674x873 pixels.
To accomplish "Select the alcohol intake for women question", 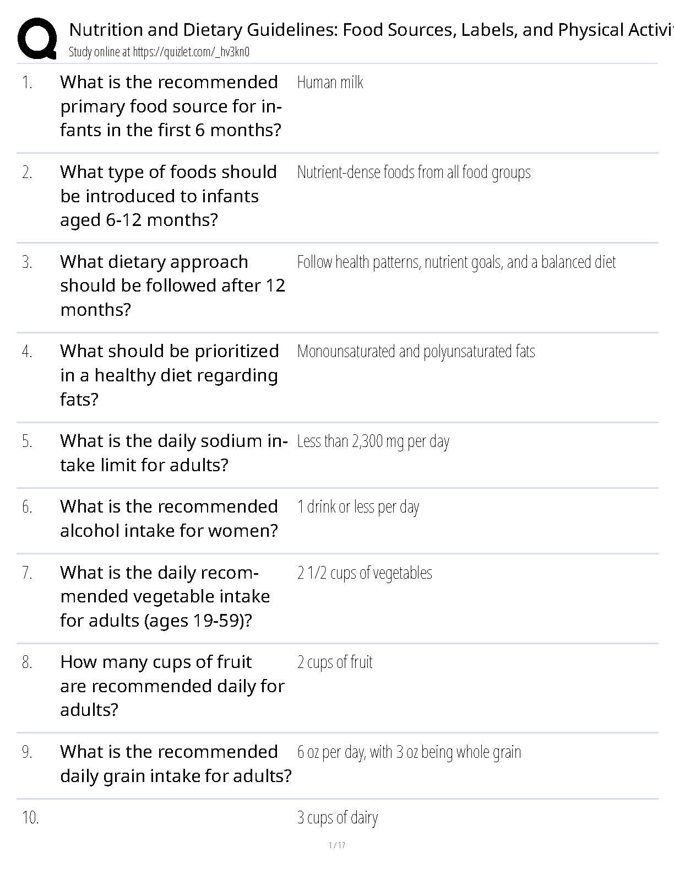I will [x=169, y=519].
